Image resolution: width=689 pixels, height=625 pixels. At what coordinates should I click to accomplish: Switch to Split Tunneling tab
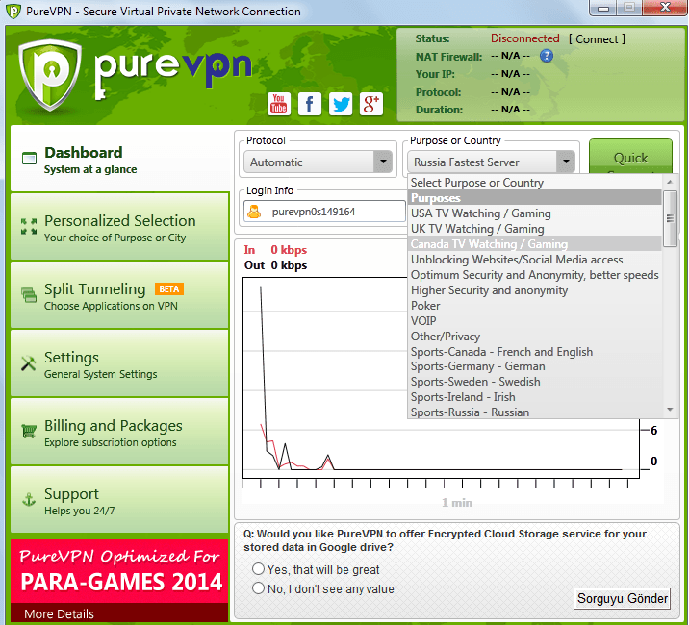(x=119, y=295)
